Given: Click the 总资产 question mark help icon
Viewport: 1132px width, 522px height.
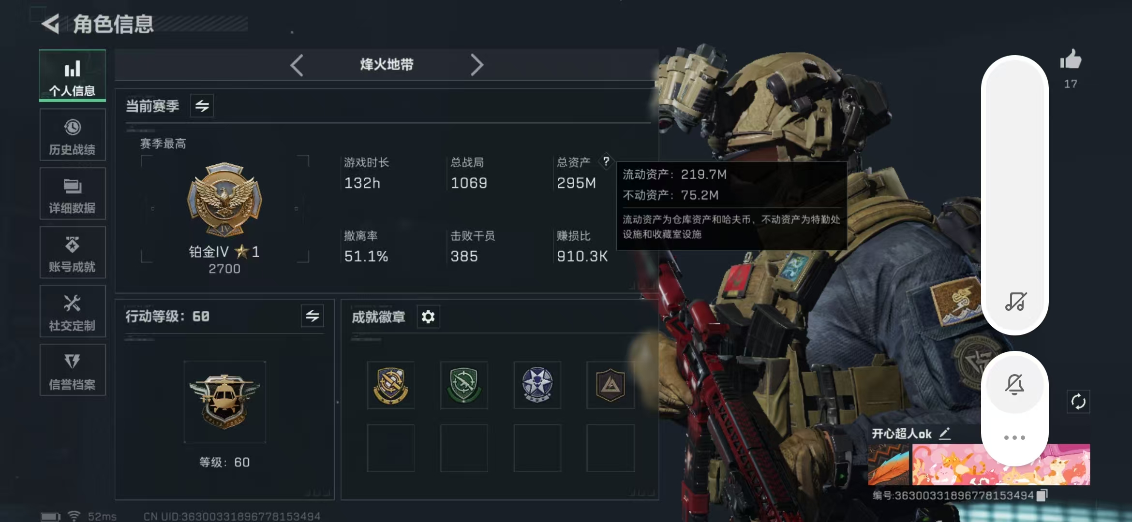Looking at the screenshot, I should point(606,161).
